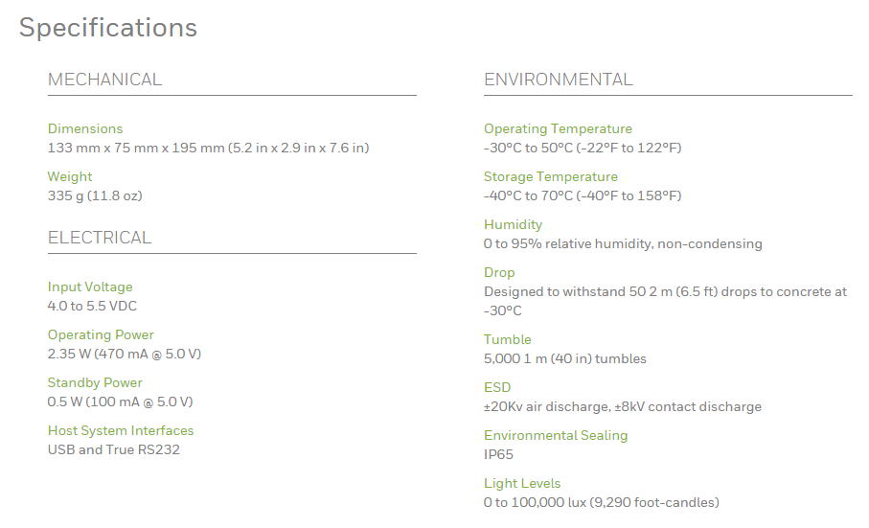Click the Standby Power label
This screenshot has height=528, width=869.
point(95,382)
